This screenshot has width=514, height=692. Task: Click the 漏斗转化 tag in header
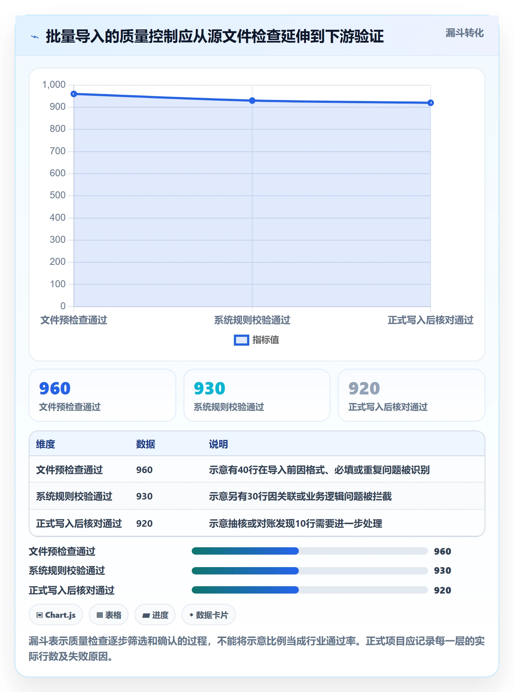[464, 33]
